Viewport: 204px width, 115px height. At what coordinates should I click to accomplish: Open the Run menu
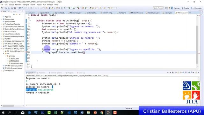click(44, 5)
